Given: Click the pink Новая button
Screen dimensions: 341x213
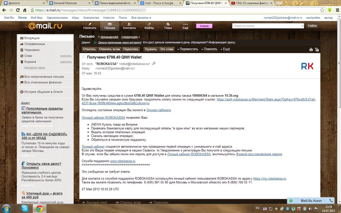Looking at the screenshot, I should tap(204, 26).
